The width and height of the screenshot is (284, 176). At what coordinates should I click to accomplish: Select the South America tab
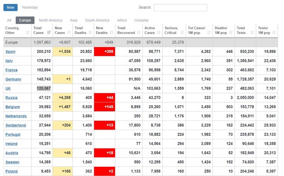(x=97, y=20)
